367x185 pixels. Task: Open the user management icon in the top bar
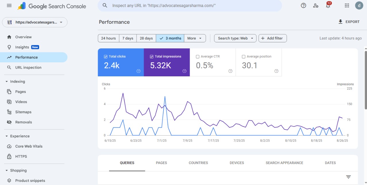(316, 5)
